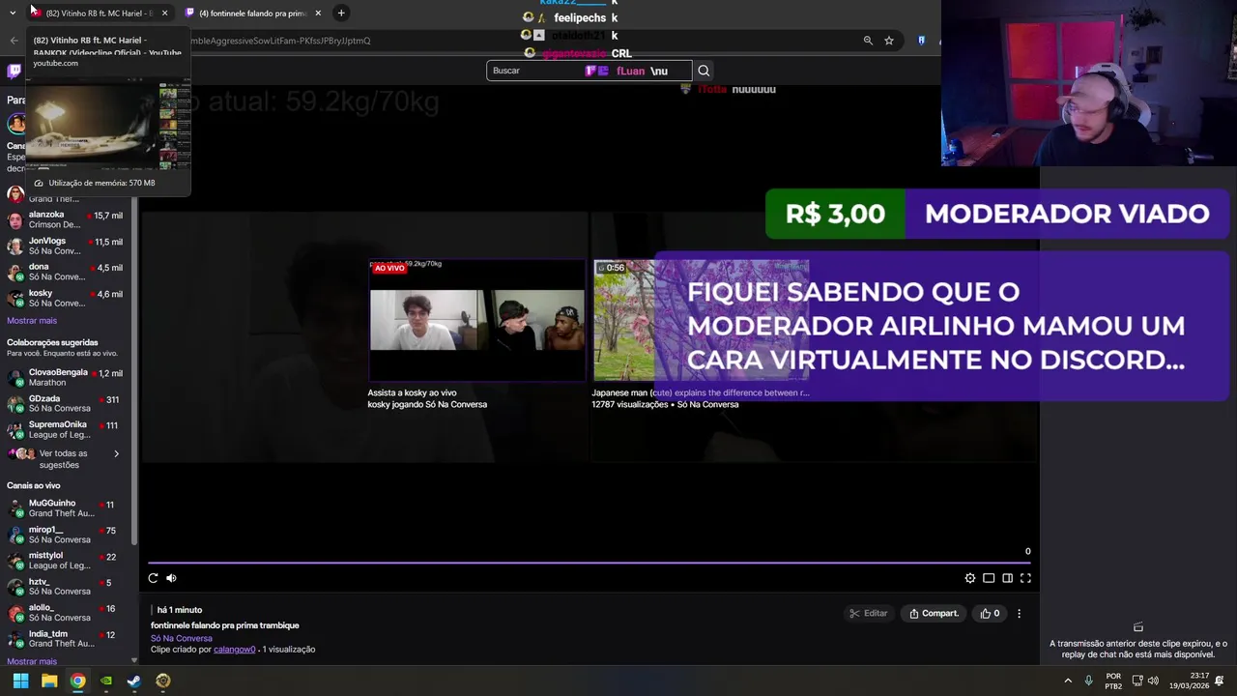Show hidden system tray icons
The image size is (1237, 696).
pos(1068,681)
